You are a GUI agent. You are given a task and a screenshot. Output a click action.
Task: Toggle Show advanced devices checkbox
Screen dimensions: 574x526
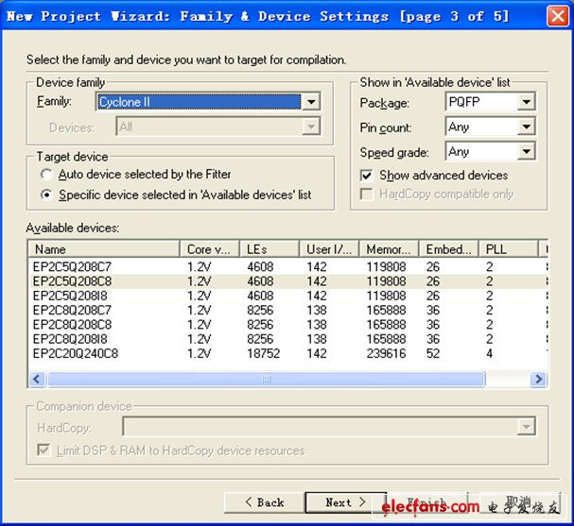pos(367,176)
